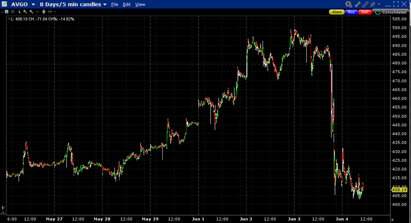
Task: Click the text annotation T tool icon
Action: click(6, 11)
